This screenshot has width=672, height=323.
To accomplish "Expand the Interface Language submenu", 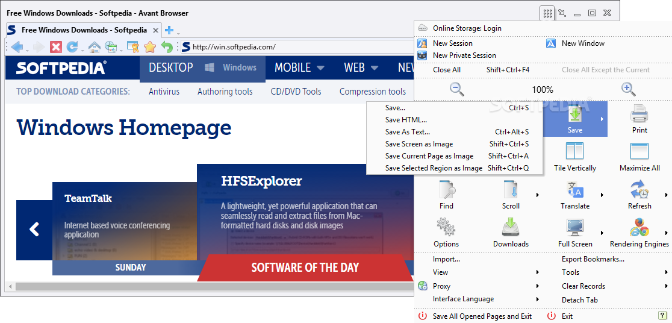I will 538,299.
